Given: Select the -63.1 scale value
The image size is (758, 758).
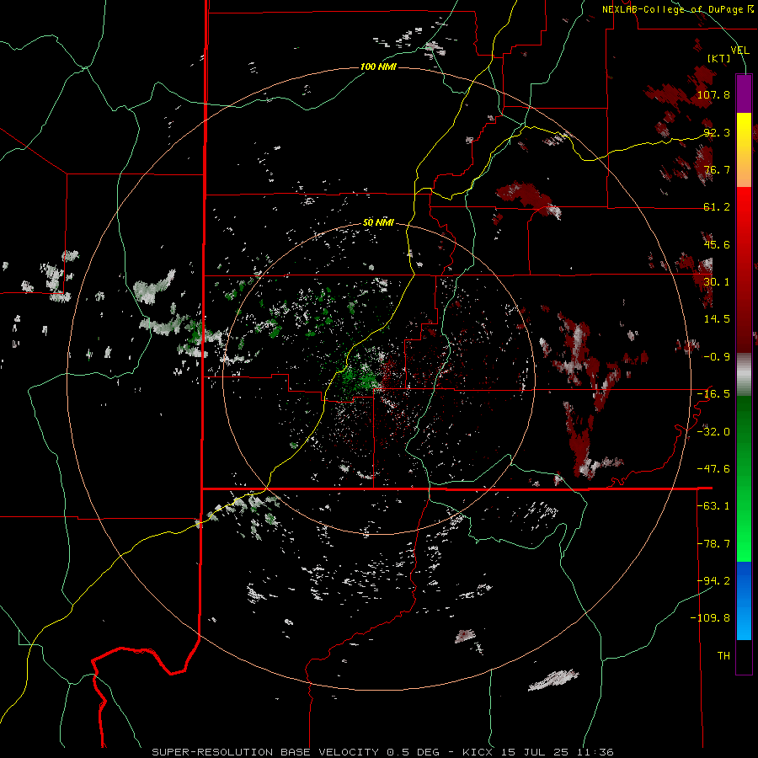Looking at the screenshot, I should (713, 506).
